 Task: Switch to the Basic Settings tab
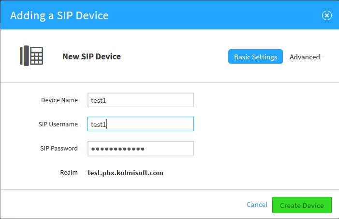tap(255, 56)
